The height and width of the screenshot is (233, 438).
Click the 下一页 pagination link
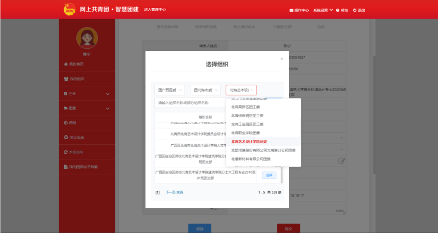tap(170, 192)
